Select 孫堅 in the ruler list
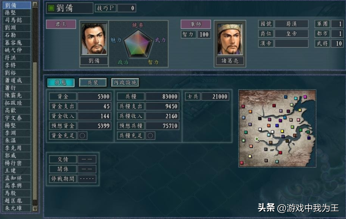 [x=17, y=13]
